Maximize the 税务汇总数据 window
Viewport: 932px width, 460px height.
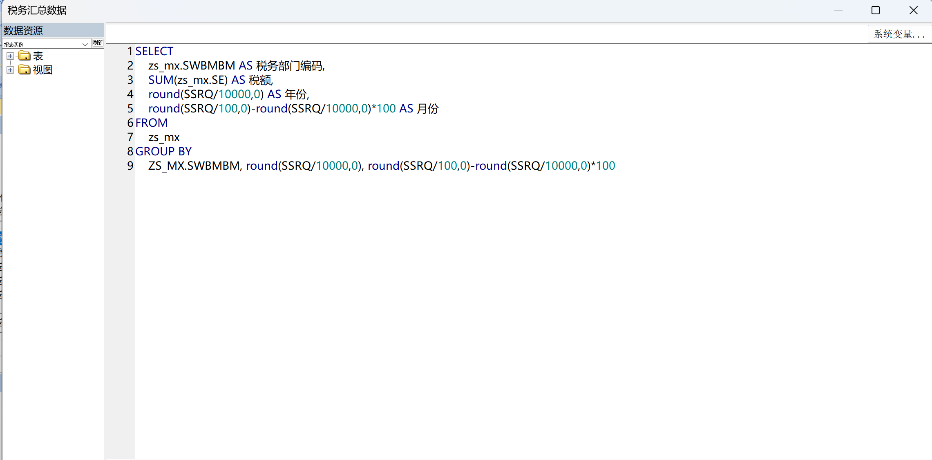(x=876, y=10)
